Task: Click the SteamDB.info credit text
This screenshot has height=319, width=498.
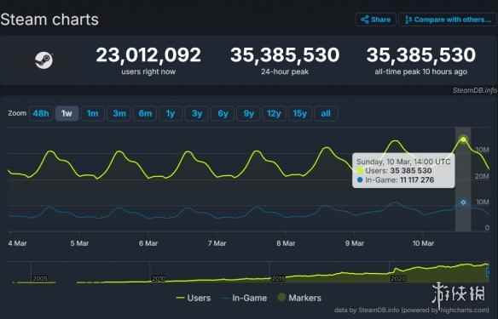Action: pos(475,90)
